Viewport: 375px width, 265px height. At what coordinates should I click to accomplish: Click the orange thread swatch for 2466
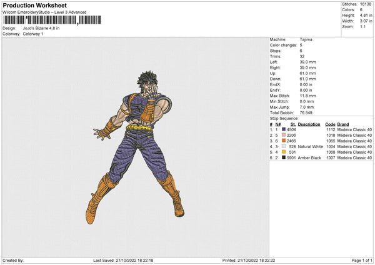pos(284,141)
